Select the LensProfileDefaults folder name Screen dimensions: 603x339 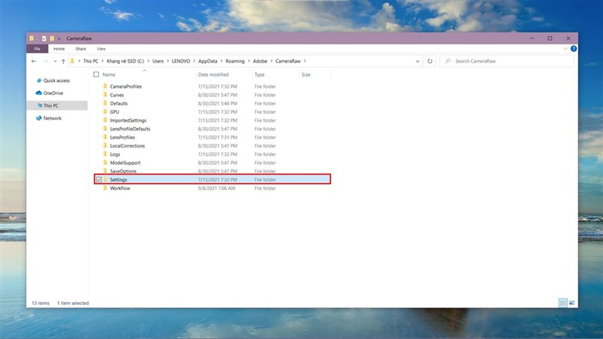pos(130,129)
